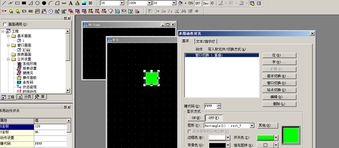The image size is (339, 148).
Task: Click the 键代码 FFFF input field
Action: (x=210, y=107)
